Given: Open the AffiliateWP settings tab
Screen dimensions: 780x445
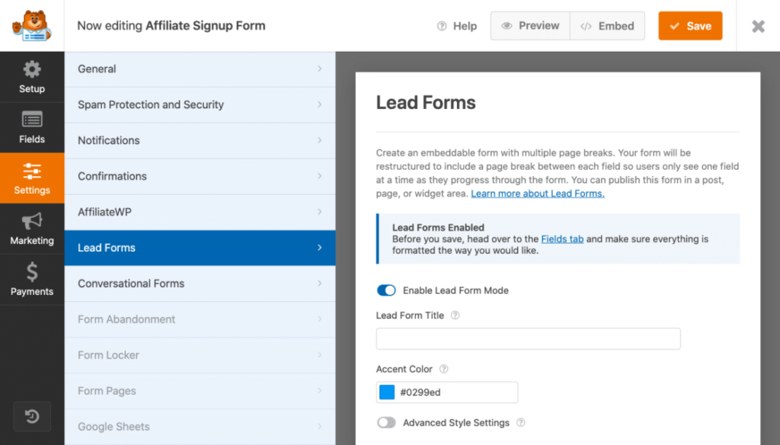Looking at the screenshot, I should [200, 212].
